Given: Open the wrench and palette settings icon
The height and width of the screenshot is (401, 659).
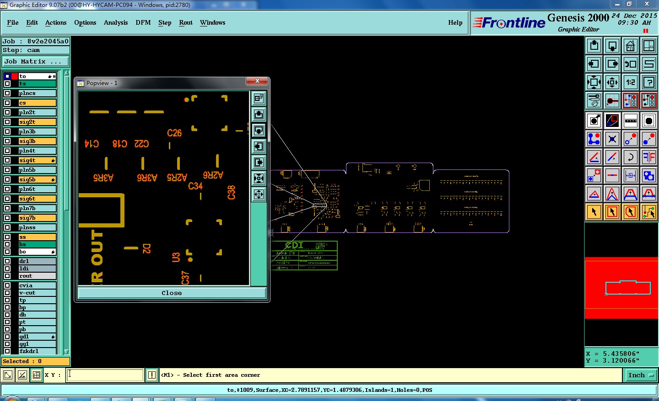Looking at the screenshot, I should [594, 100].
